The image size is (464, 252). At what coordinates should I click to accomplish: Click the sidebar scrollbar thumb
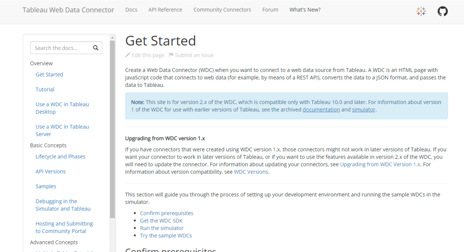tap(113, 129)
